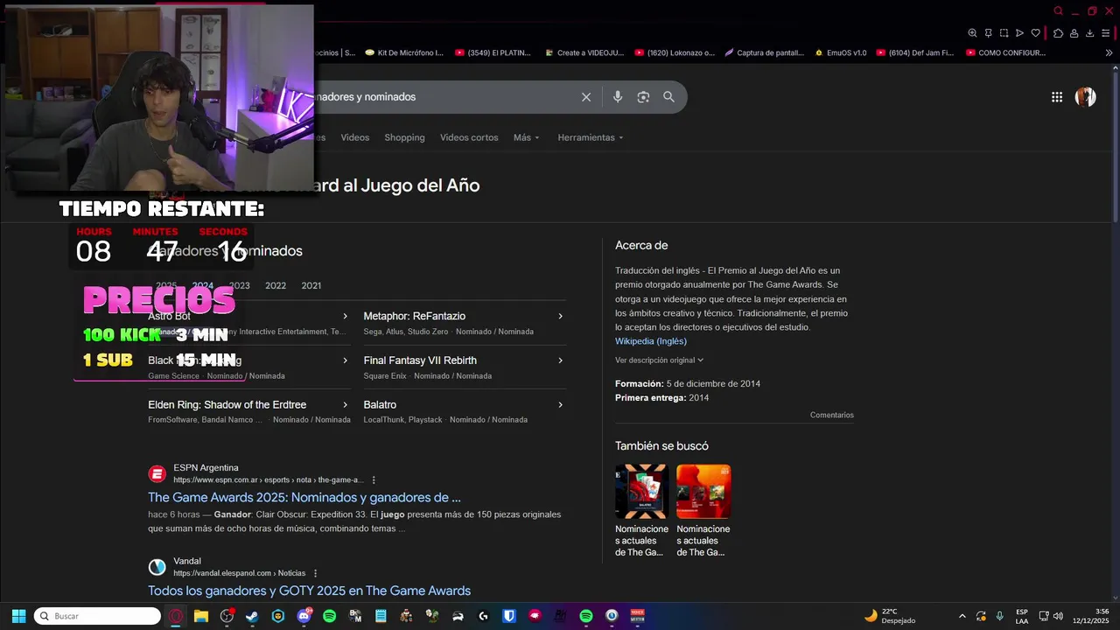Expand the Astro Bot nominee chevron
This screenshot has height=630, width=1120.
point(345,316)
